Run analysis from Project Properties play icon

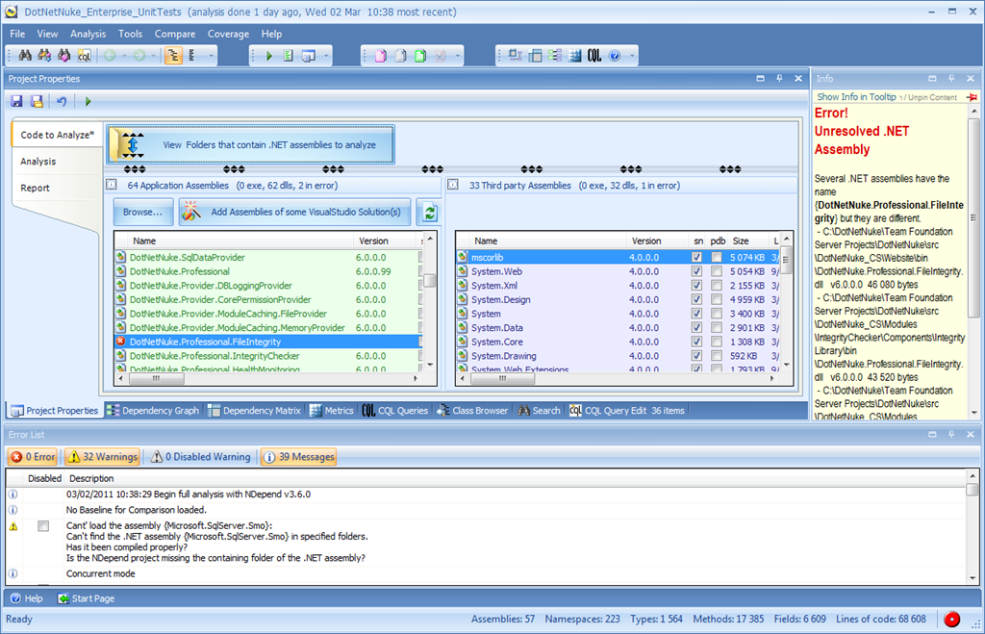pyautogui.click(x=88, y=101)
